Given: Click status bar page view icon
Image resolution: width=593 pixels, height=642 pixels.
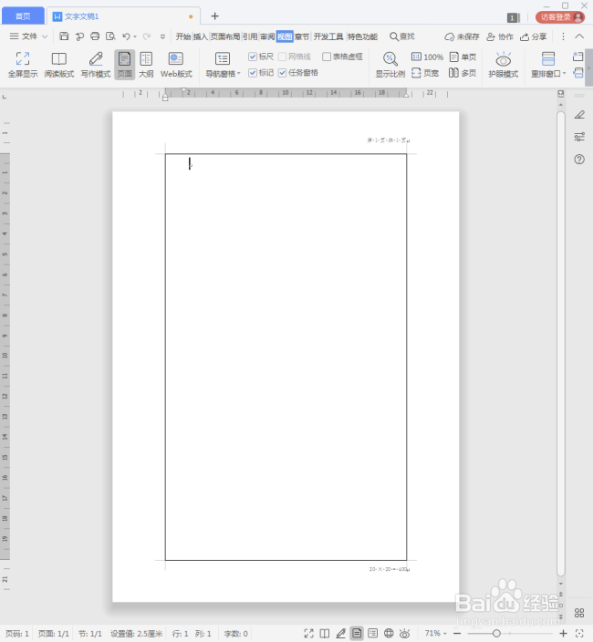Looking at the screenshot, I should tap(357, 634).
